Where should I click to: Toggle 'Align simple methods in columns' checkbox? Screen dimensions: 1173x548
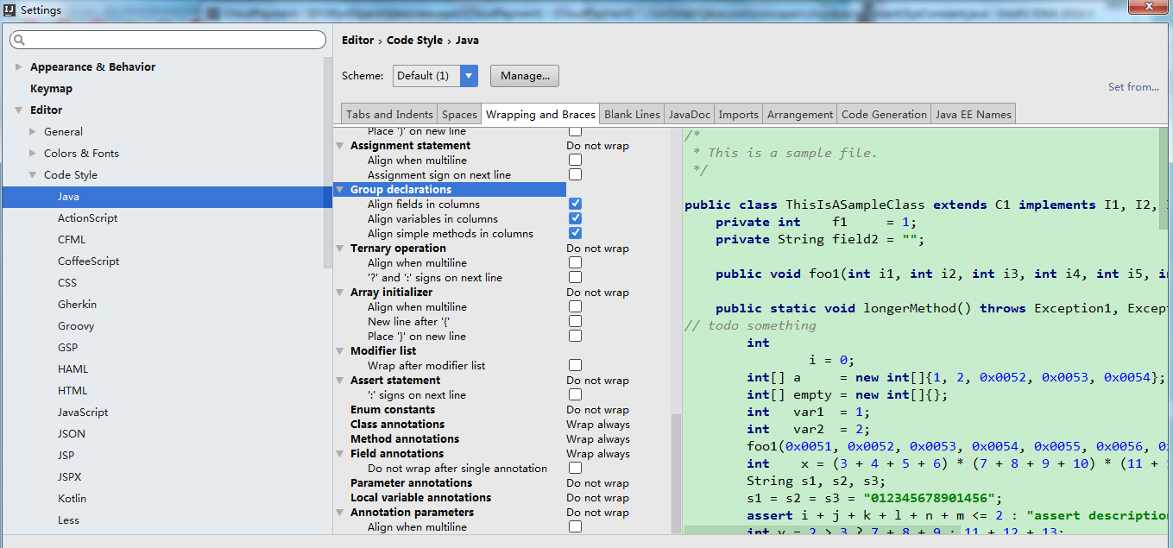pyautogui.click(x=575, y=234)
